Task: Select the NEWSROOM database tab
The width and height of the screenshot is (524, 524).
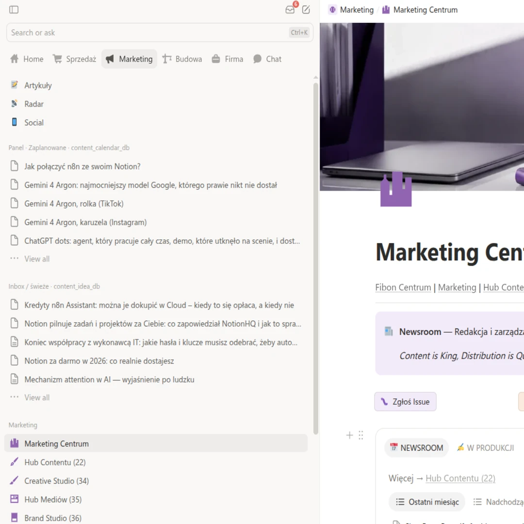Action: [416, 448]
